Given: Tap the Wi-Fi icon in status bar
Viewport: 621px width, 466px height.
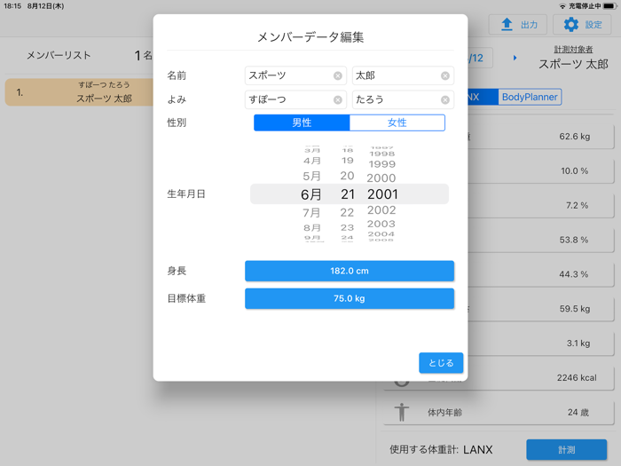Looking at the screenshot, I should [562, 6].
